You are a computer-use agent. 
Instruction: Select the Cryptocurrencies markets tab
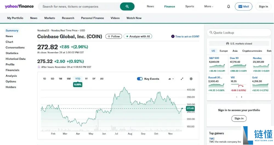252,51
